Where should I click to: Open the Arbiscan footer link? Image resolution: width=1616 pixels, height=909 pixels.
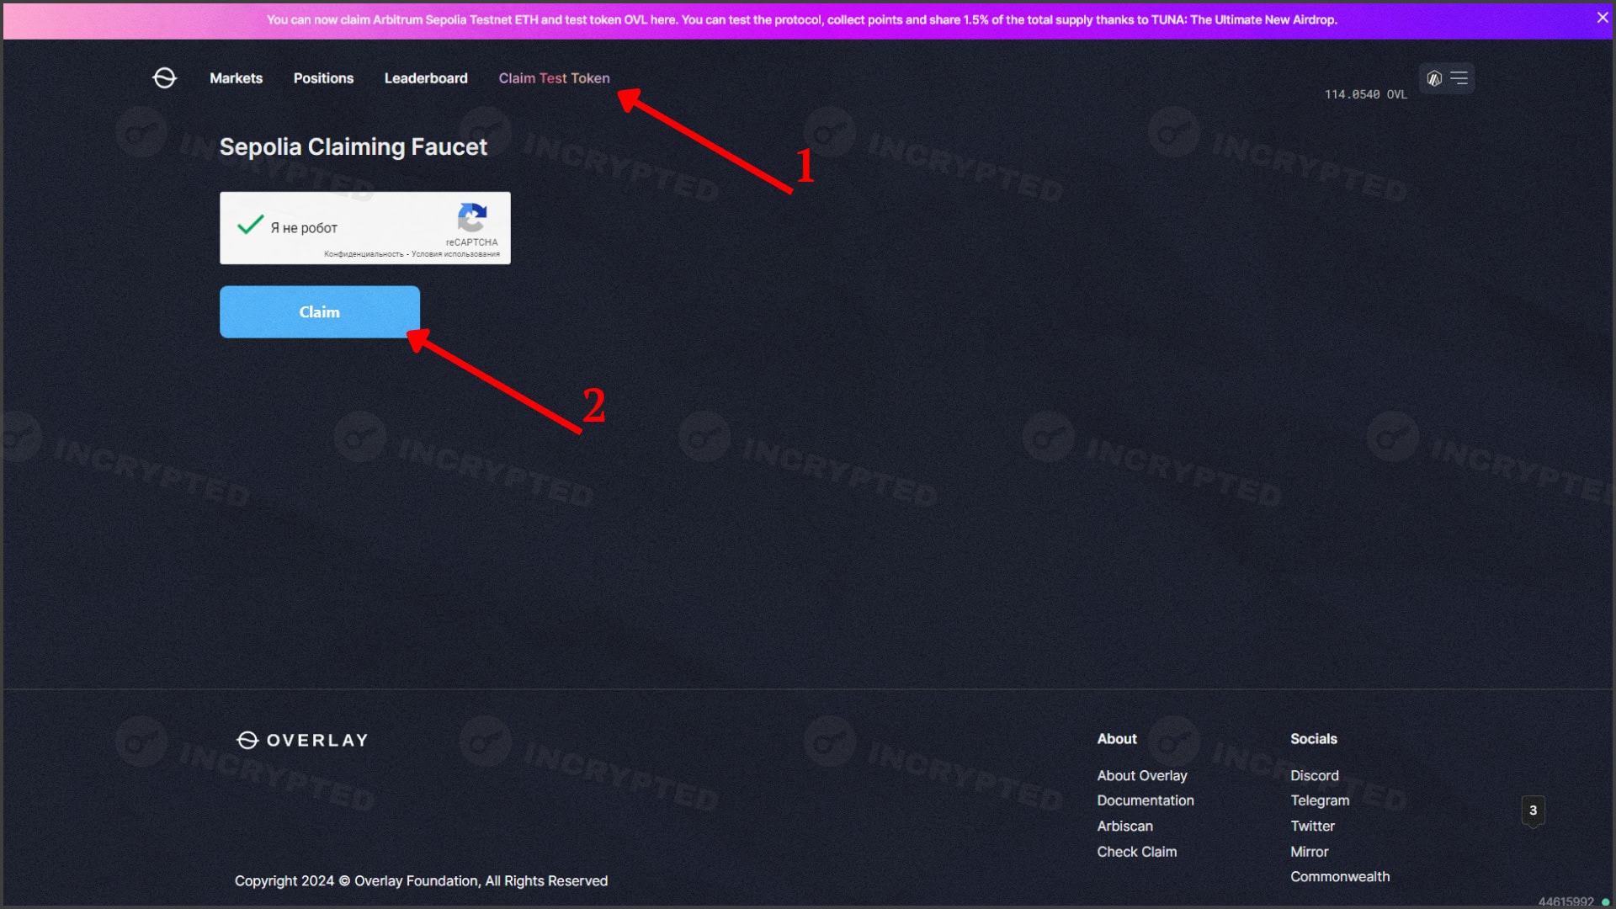point(1124,826)
